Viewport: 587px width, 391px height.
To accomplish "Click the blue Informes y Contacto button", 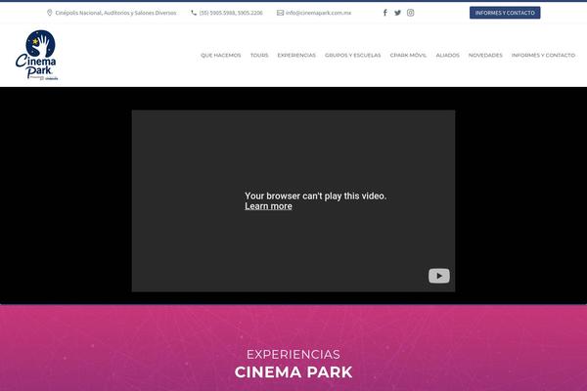I will point(505,13).
